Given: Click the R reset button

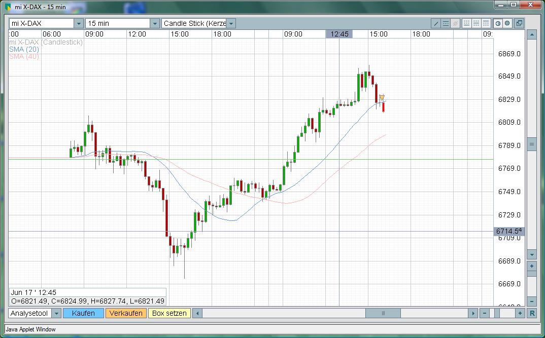Looking at the screenshot, I should click(x=532, y=313).
